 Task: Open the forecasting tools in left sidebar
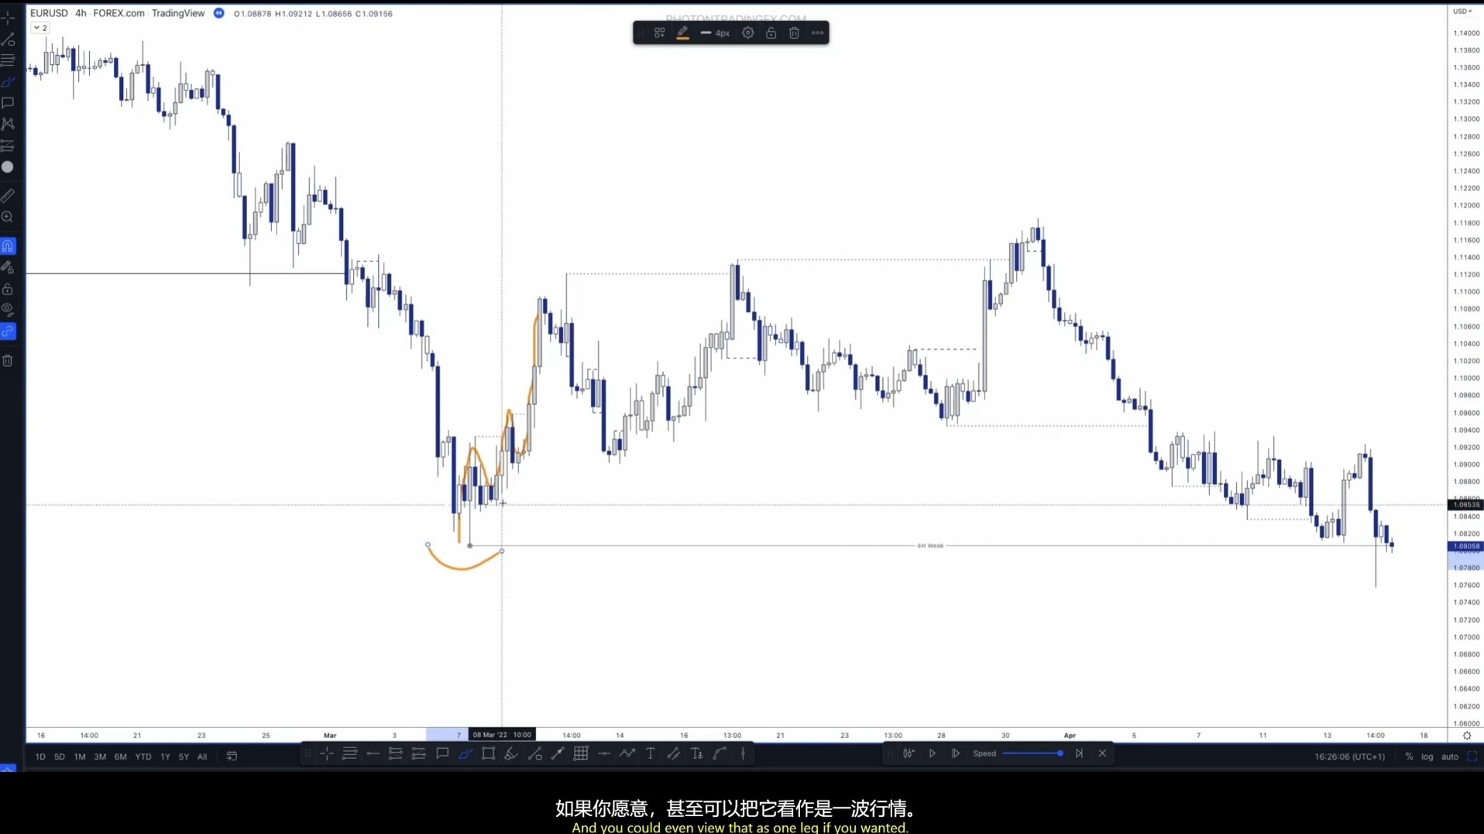tap(9, 146)
